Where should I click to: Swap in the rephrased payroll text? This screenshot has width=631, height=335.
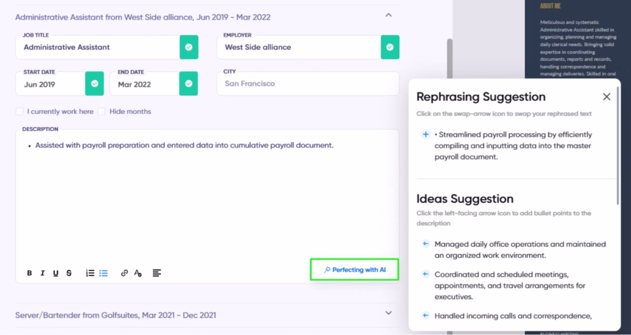[425, 134]
